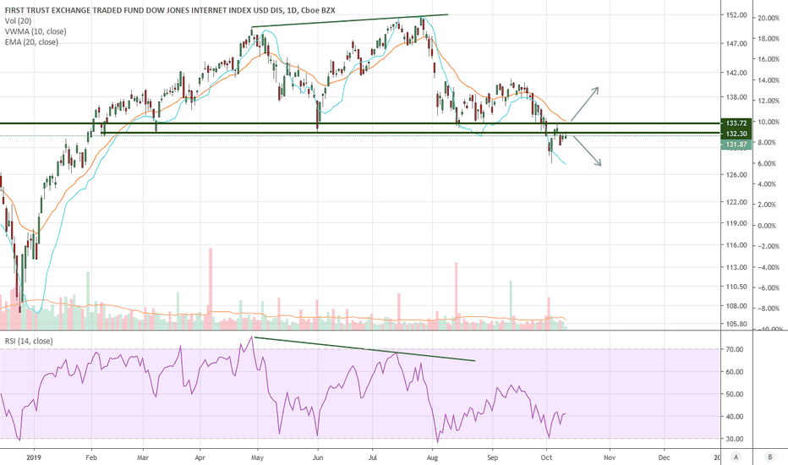Click the 133.72 price line label
Screen dimensions: 788x465
pyautogui.click(x=736, y=123)
